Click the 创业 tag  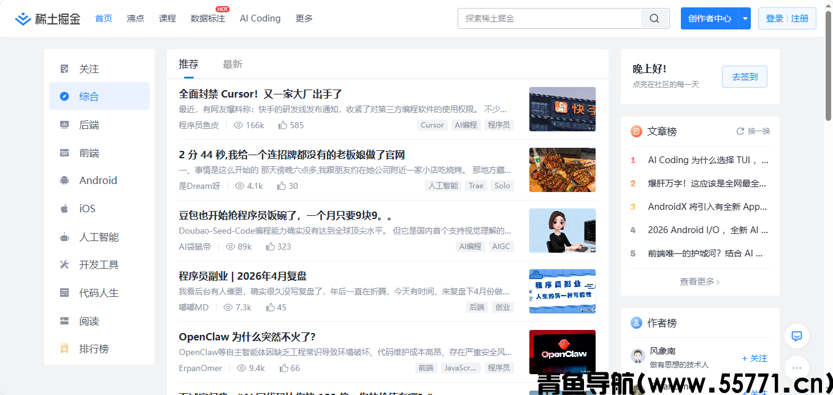pyautogui.click(x=502, y=307)
